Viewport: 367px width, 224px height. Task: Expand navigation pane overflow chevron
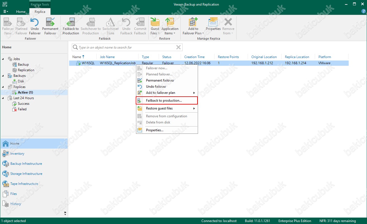(x=65, y=213)
